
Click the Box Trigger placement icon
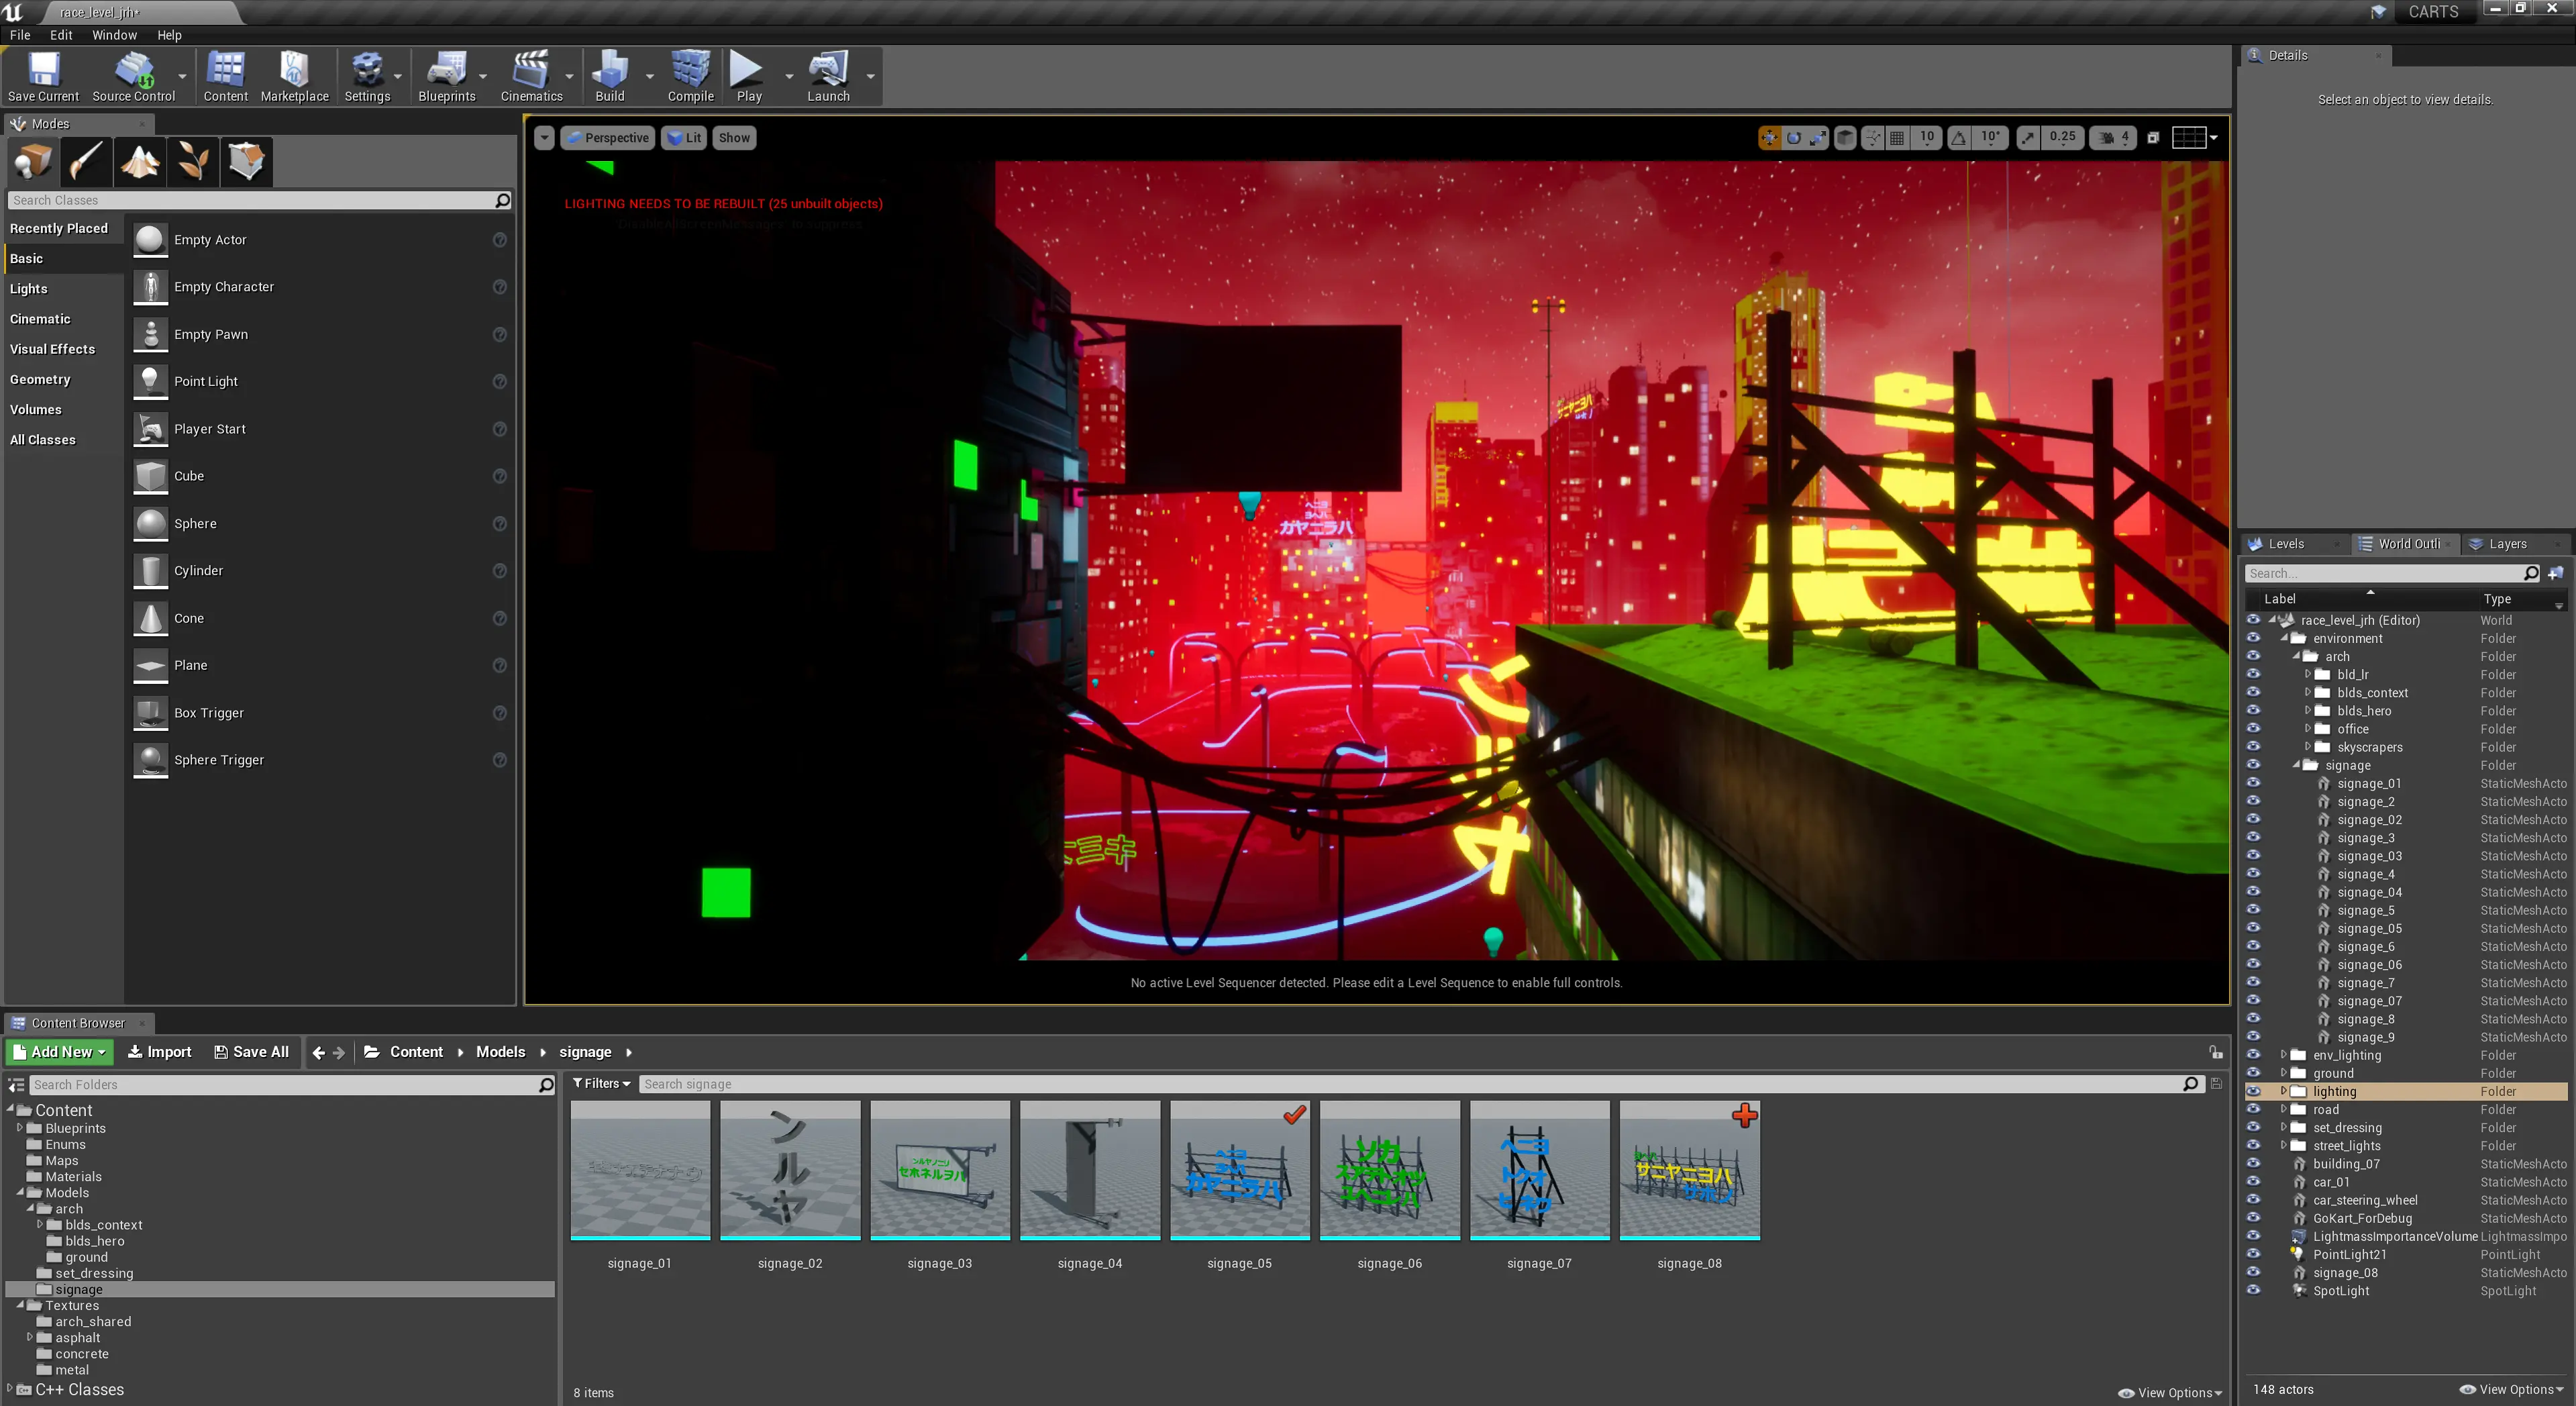coord(150,713)
